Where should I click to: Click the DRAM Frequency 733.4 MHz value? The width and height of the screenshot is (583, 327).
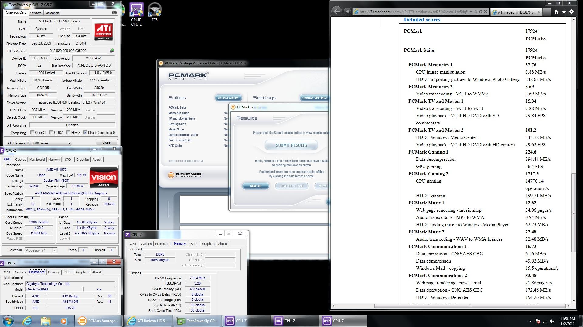[197, 278]
